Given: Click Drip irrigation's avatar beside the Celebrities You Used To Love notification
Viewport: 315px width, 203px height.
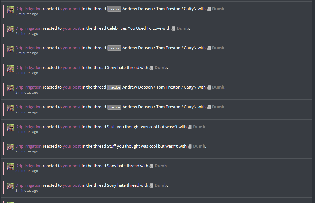Looking at the screenshot, I should click(10, 29).
